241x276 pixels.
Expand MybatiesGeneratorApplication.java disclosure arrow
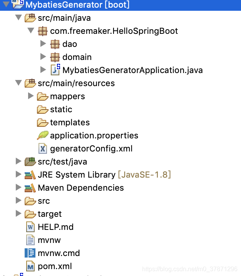pyautogui.click(x=43, y=70)
